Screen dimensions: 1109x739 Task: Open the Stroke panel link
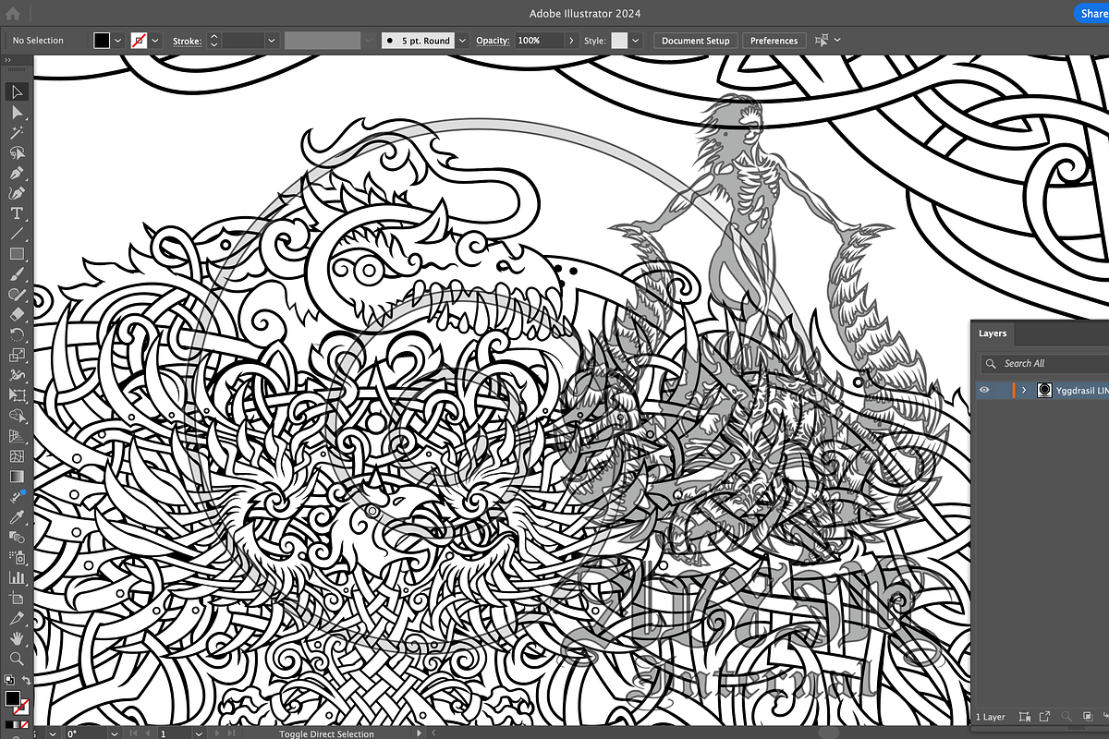[x=187, y=41]
